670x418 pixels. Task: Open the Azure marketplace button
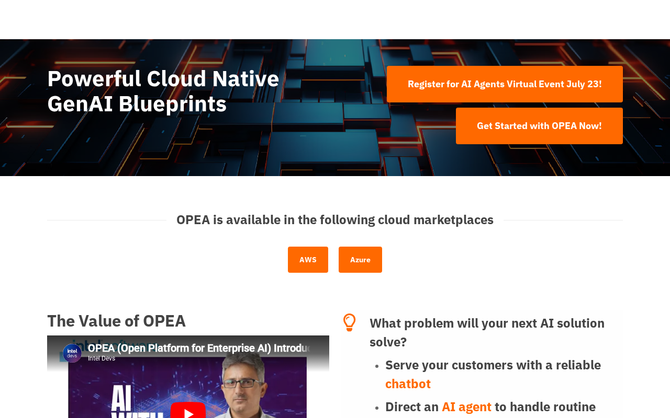pos(360,260)
